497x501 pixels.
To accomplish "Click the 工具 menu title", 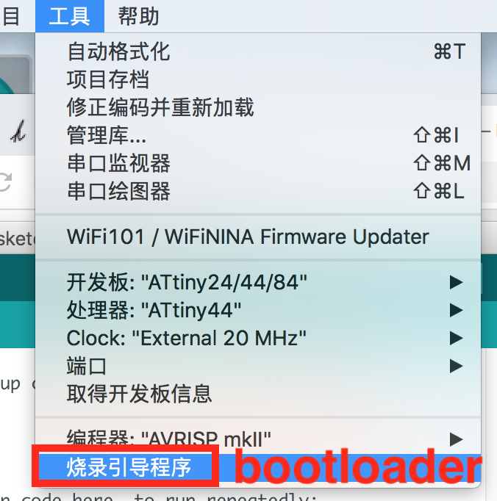I will [x=70, y=16].
